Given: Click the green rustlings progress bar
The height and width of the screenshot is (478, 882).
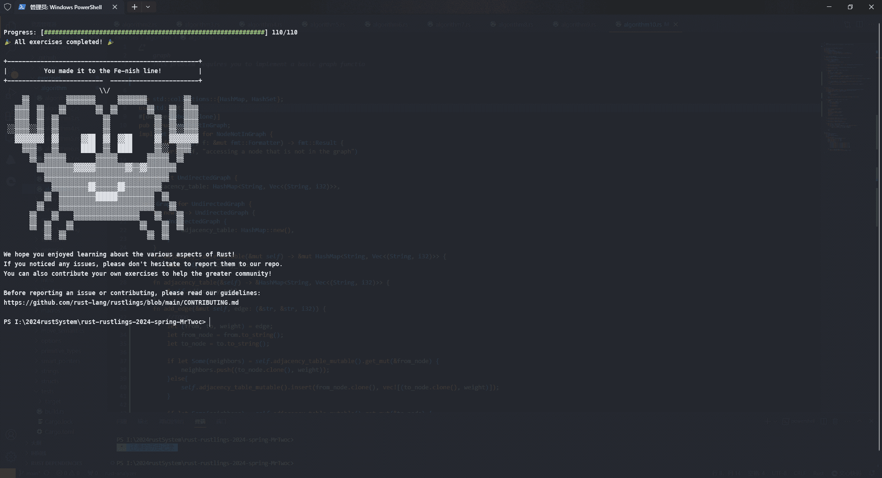Looking at the screenshot, I should tap(154, 32).
